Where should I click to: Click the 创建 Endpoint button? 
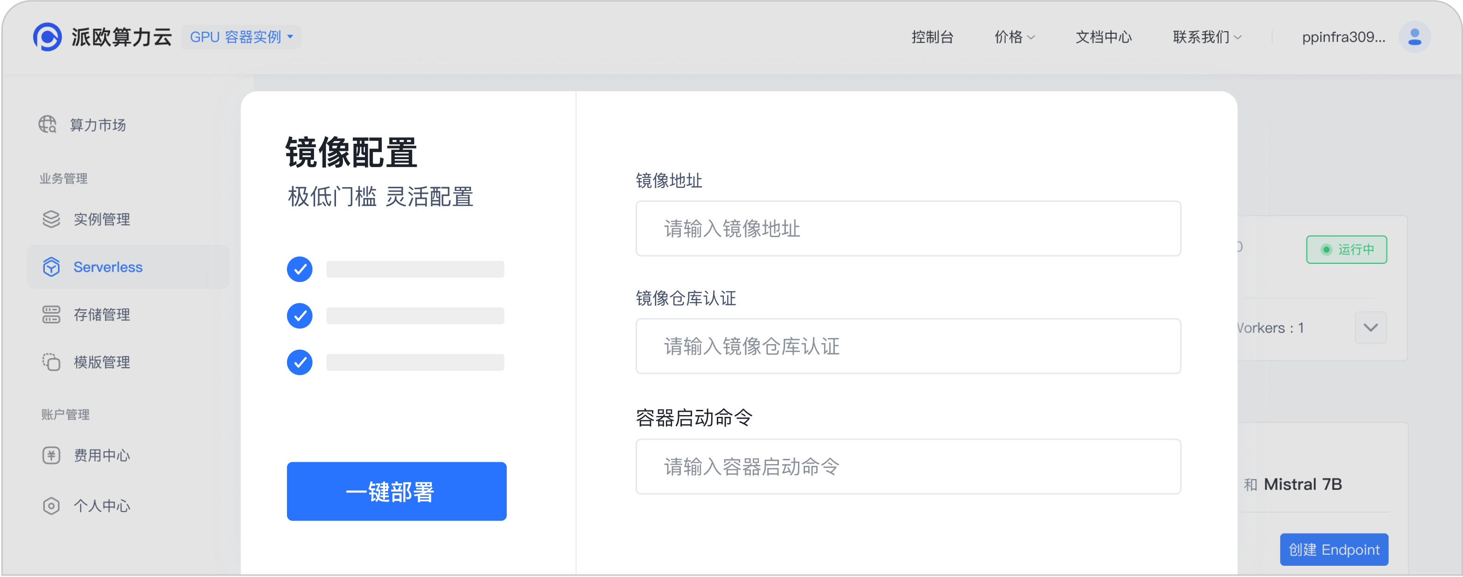pos(1334,549)
